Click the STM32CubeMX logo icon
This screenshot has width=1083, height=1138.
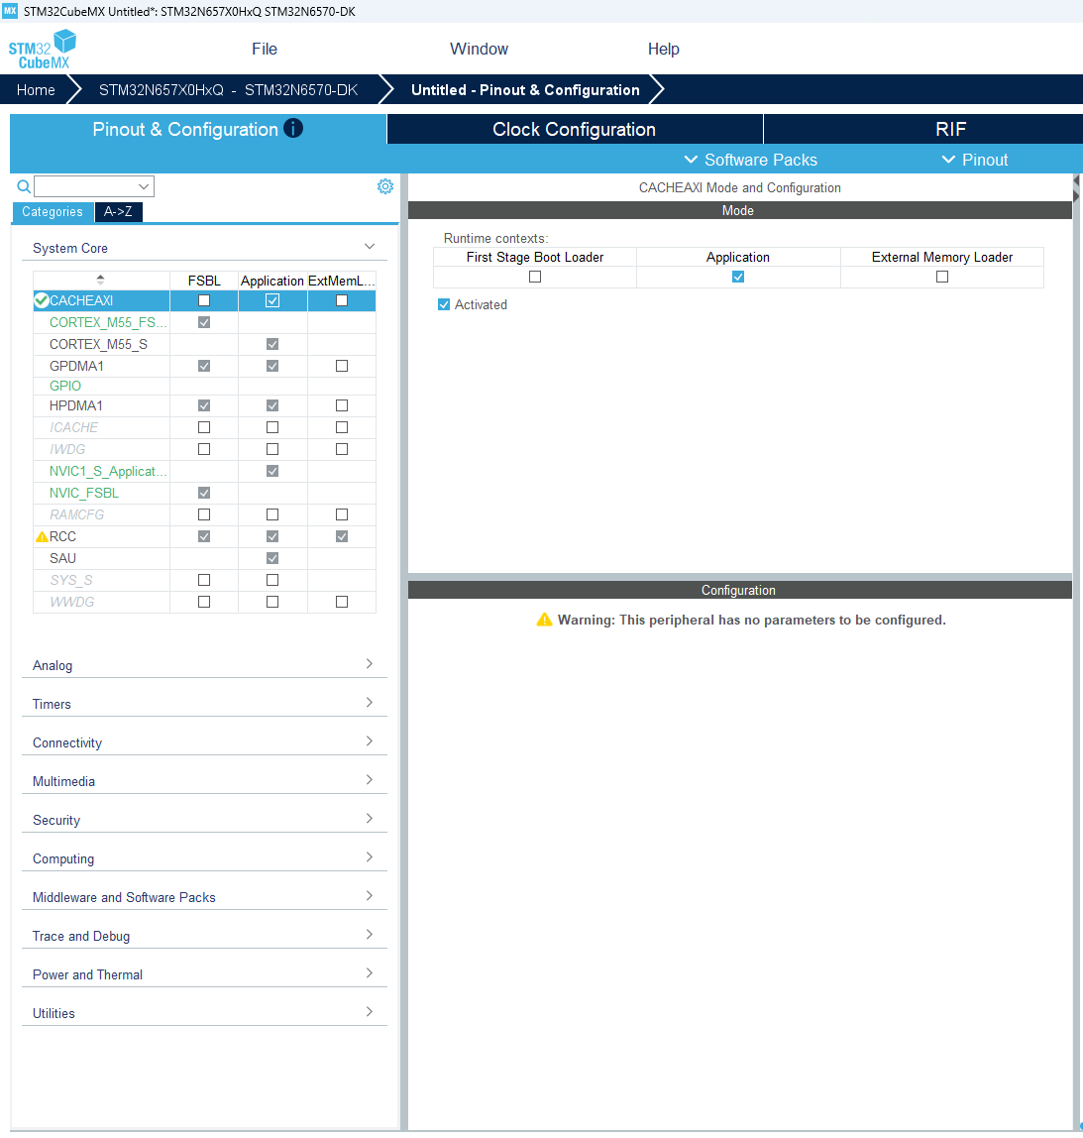pyautogui.click(x=42, y=49)
